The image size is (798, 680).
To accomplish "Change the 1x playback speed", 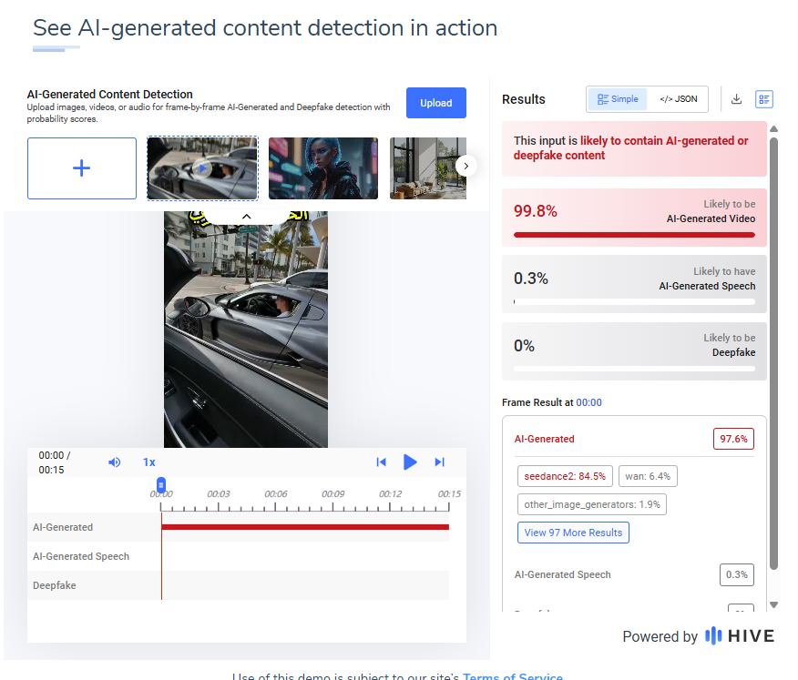I will (x=149, y=462).
